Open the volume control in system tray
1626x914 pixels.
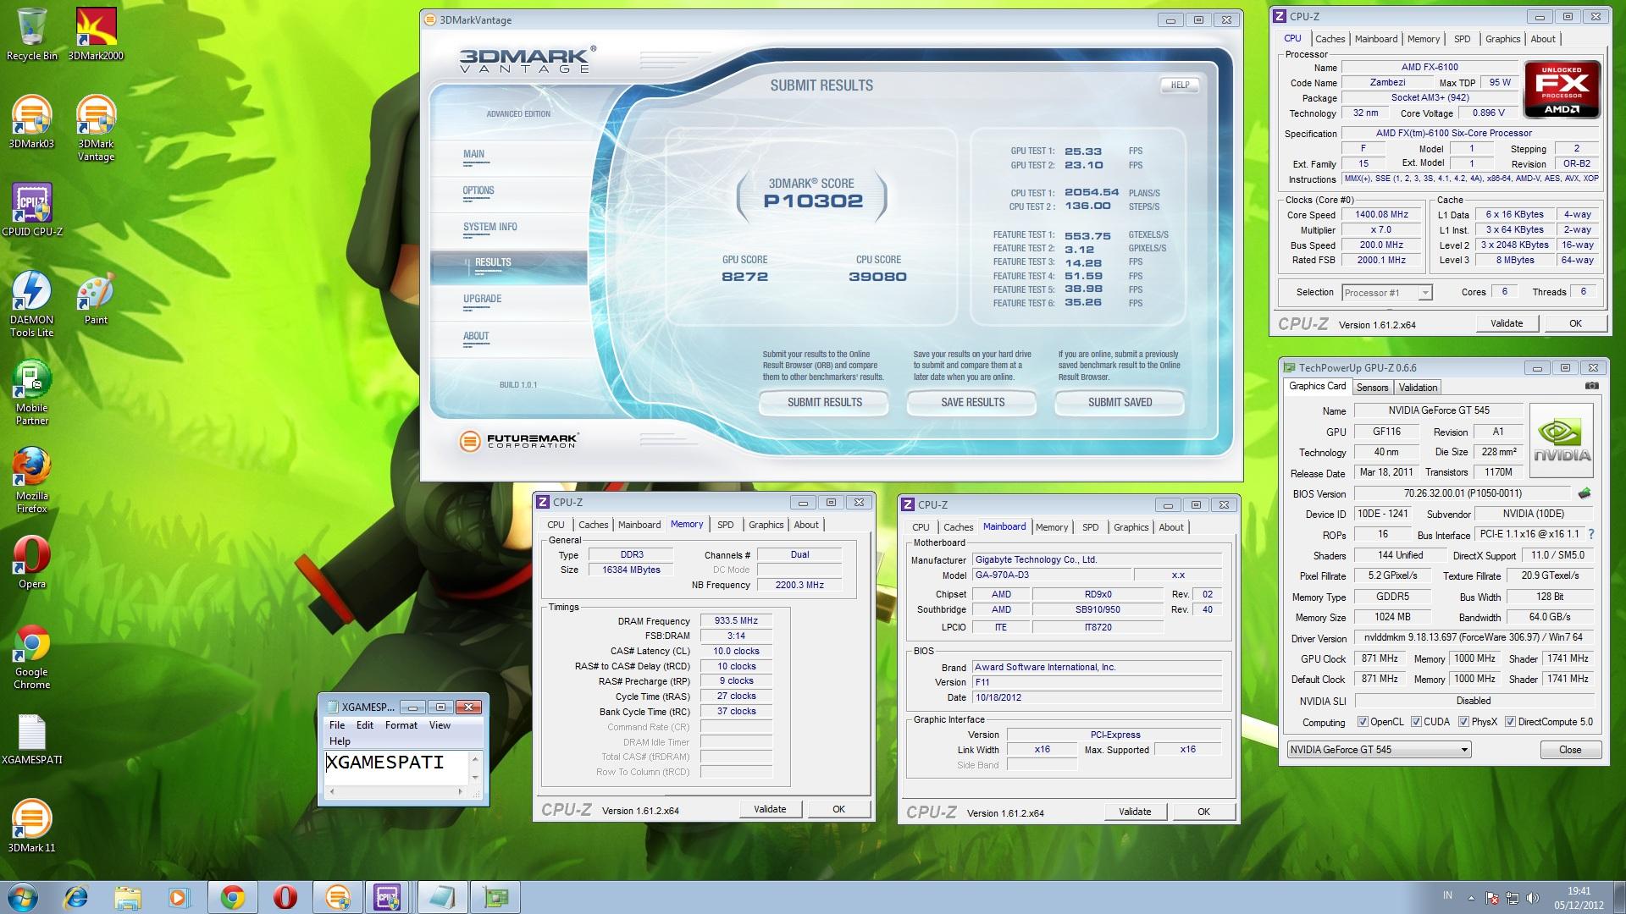click(1531, 898)
